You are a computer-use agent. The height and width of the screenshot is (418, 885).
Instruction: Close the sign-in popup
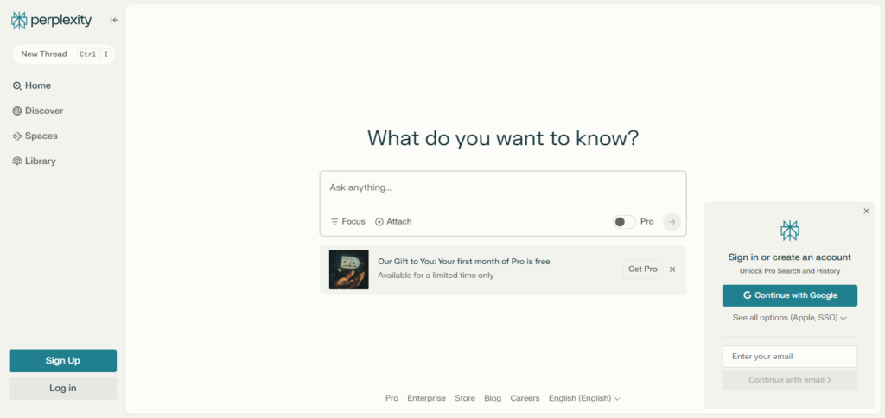pos(866,211)
